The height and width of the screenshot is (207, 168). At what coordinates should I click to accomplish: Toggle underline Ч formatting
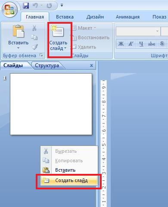click(x=141, y=43)
